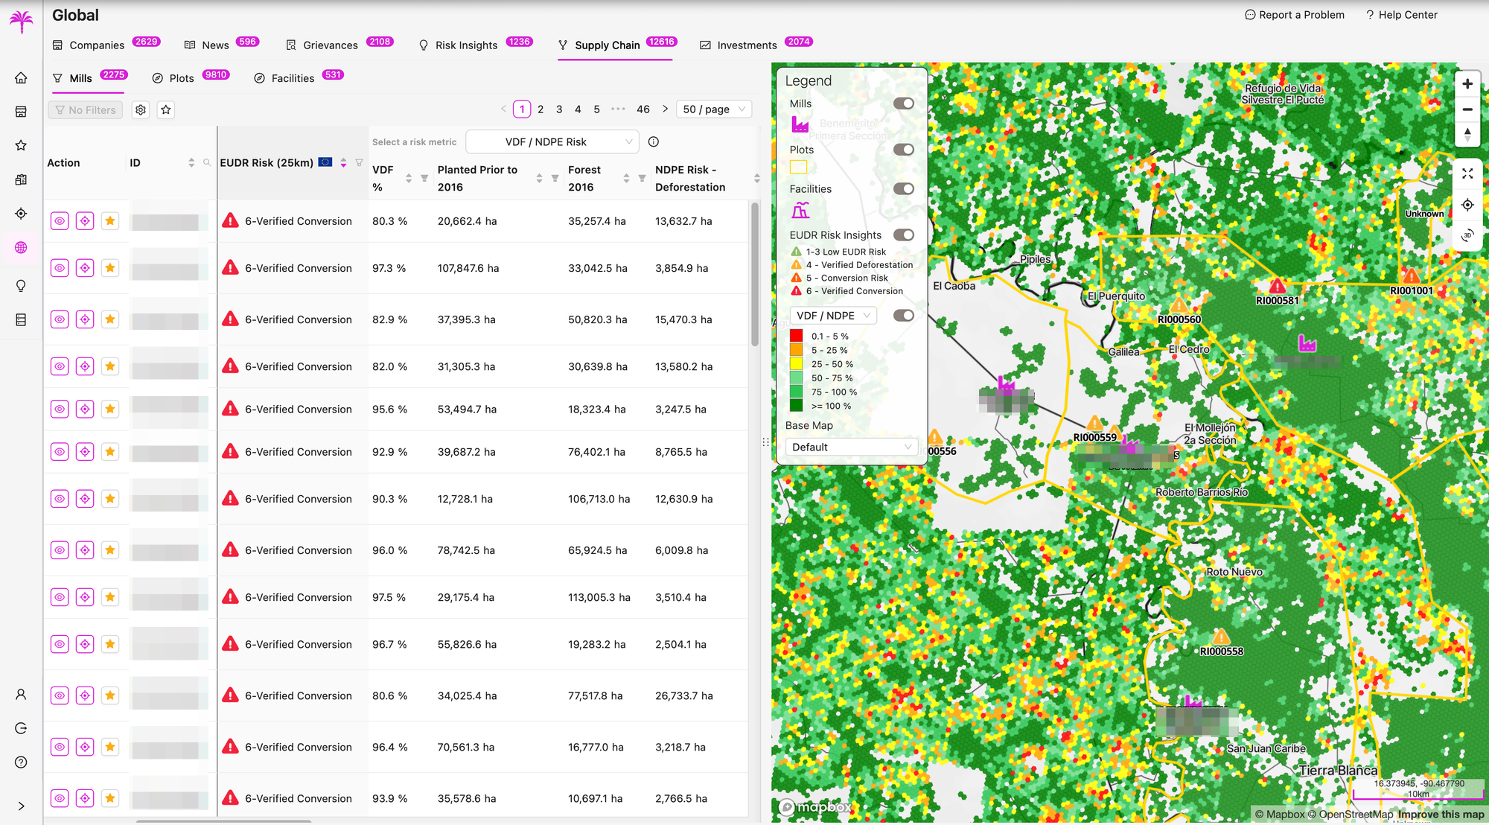The image size is (1489, 825).
Task: Reset the map compass bearing
Action: [x=1467, y=135]
